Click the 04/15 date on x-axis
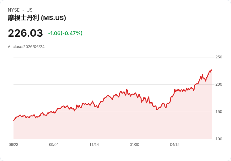This screenshot has width=231, height=161. click(x=175, y=145)
